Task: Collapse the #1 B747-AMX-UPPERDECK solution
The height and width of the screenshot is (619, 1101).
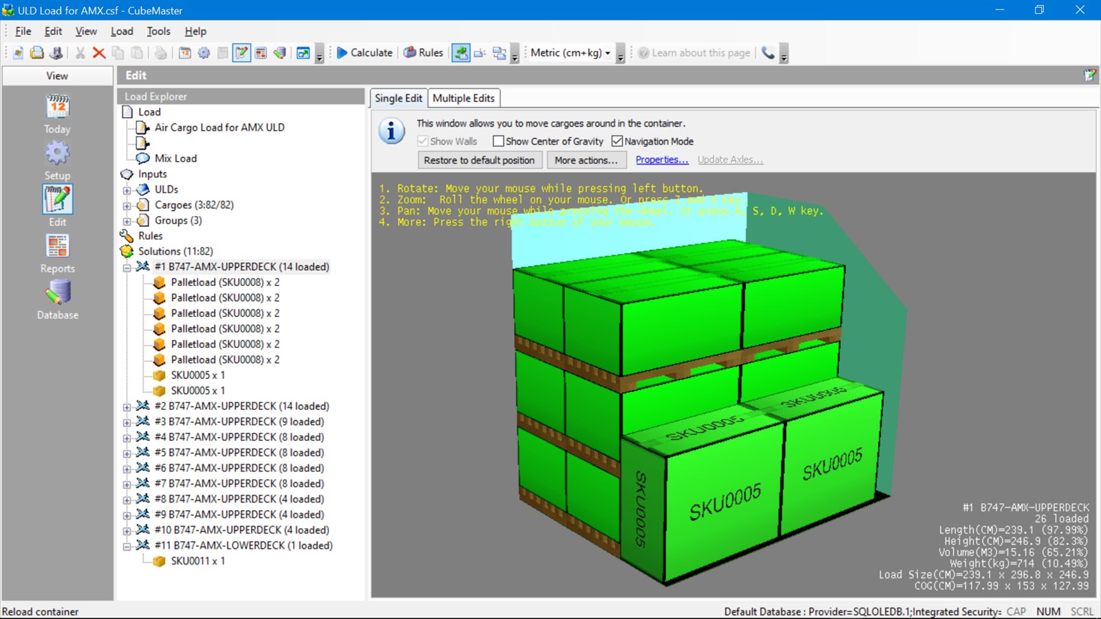Action: click(x=127, y=268)
